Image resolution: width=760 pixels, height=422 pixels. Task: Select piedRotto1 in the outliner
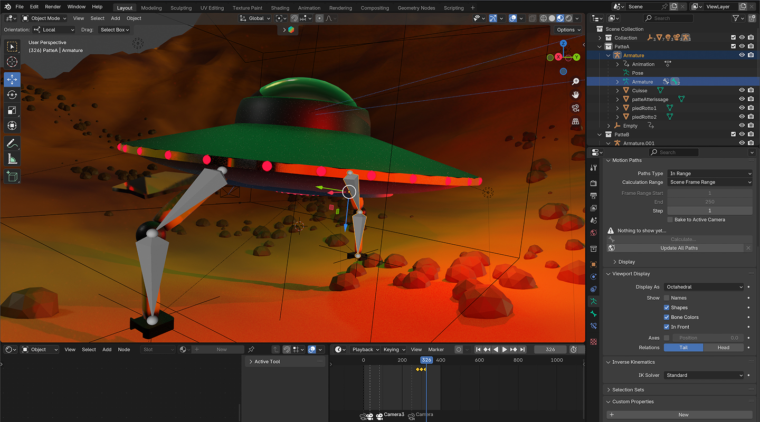pos(644,108)
